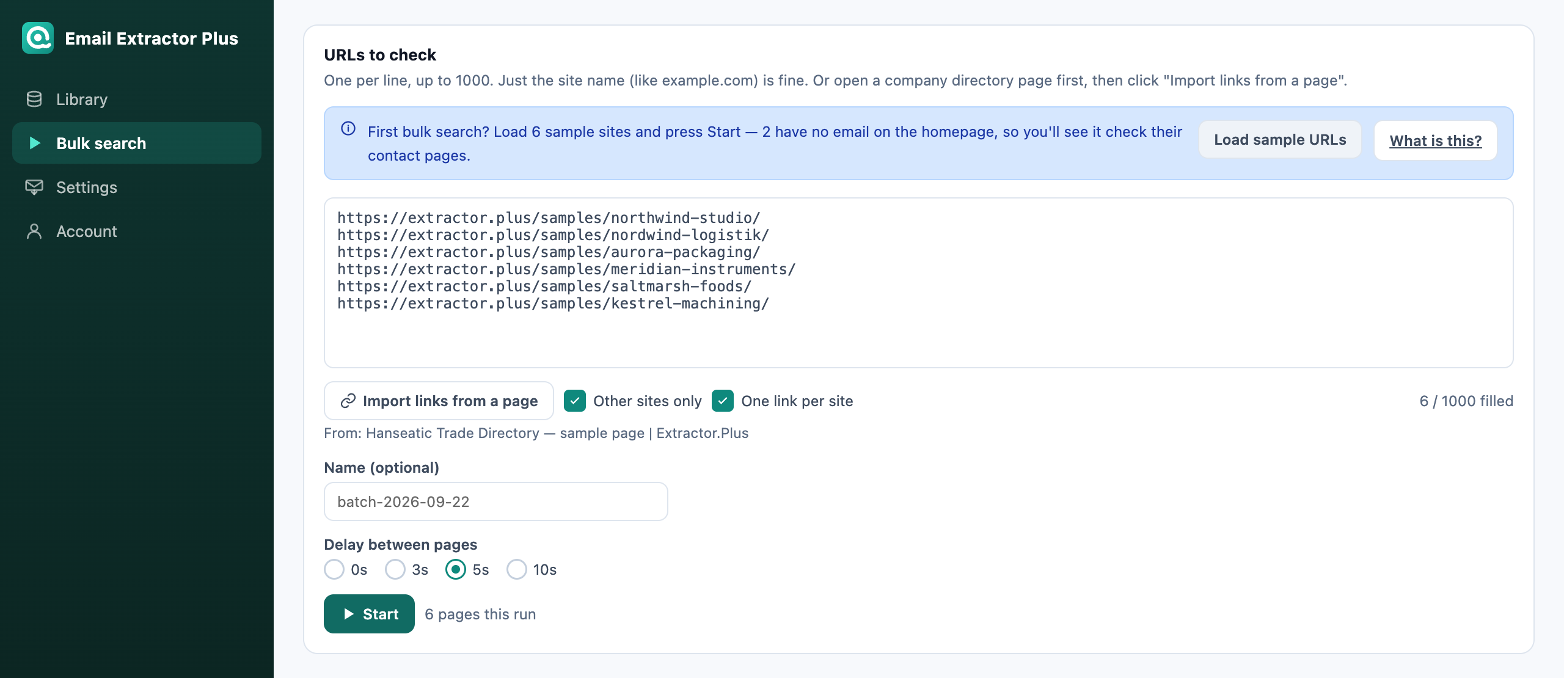The width and height of the screenshot is (1564, 678).
Task: Click the 'From: Hanseatic Trade Directory' source text
Action: click(536, 433)
